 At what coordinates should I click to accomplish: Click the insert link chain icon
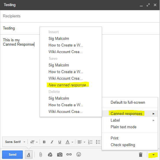(69, 155)
